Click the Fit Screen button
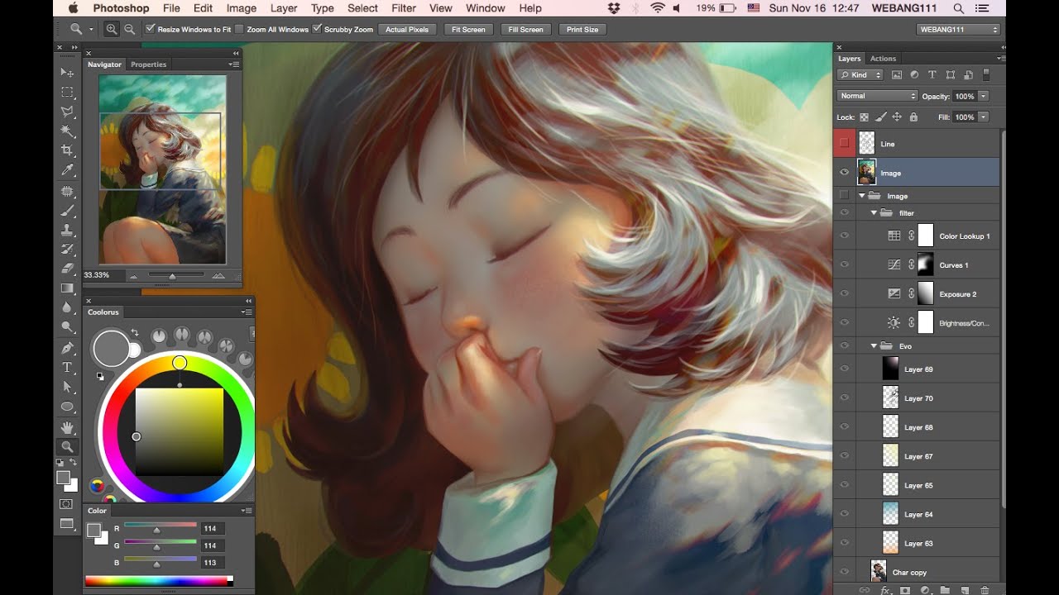 click(x=468, y=29)
